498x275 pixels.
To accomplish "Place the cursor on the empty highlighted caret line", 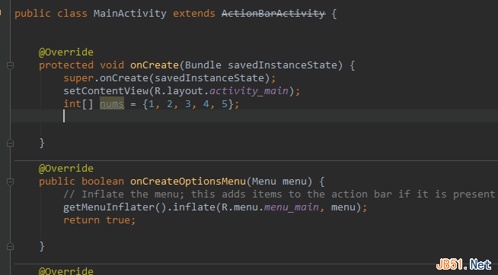I will point(254,116).
